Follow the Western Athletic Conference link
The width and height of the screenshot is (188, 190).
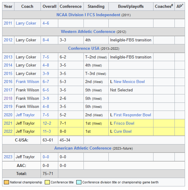(x=88, y=31)
